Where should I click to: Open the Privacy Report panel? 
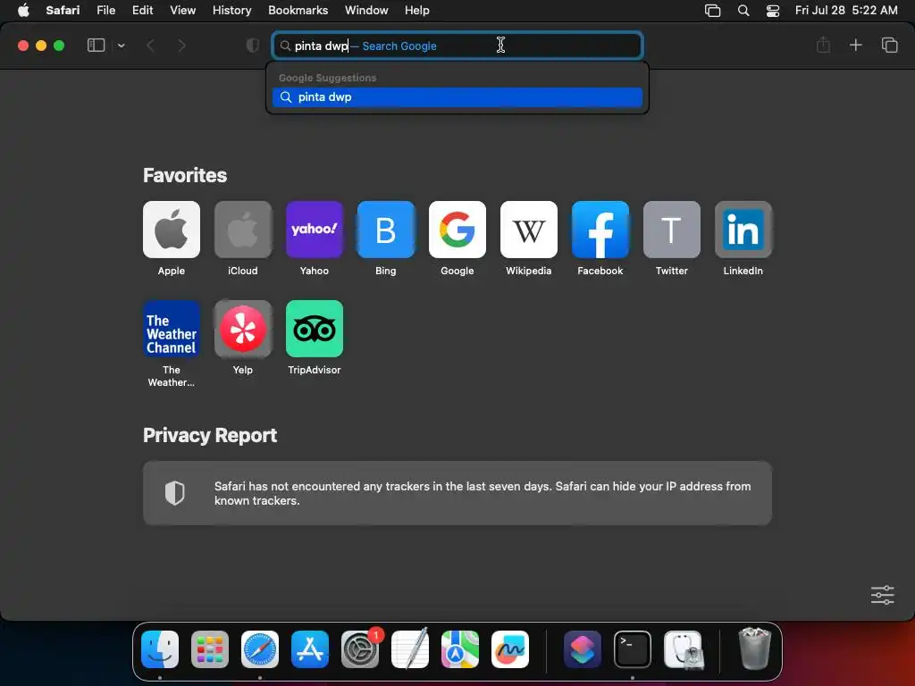point(457,493)
